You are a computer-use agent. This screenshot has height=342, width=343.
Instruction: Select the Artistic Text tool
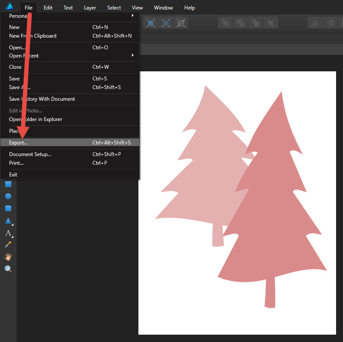click(x=8, y=233)
